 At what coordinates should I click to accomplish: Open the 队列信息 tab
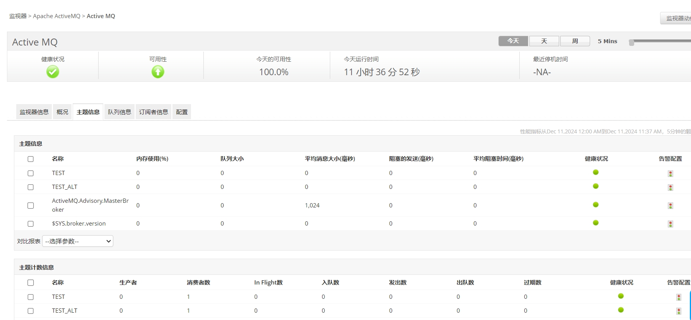[x=119, y=112]
